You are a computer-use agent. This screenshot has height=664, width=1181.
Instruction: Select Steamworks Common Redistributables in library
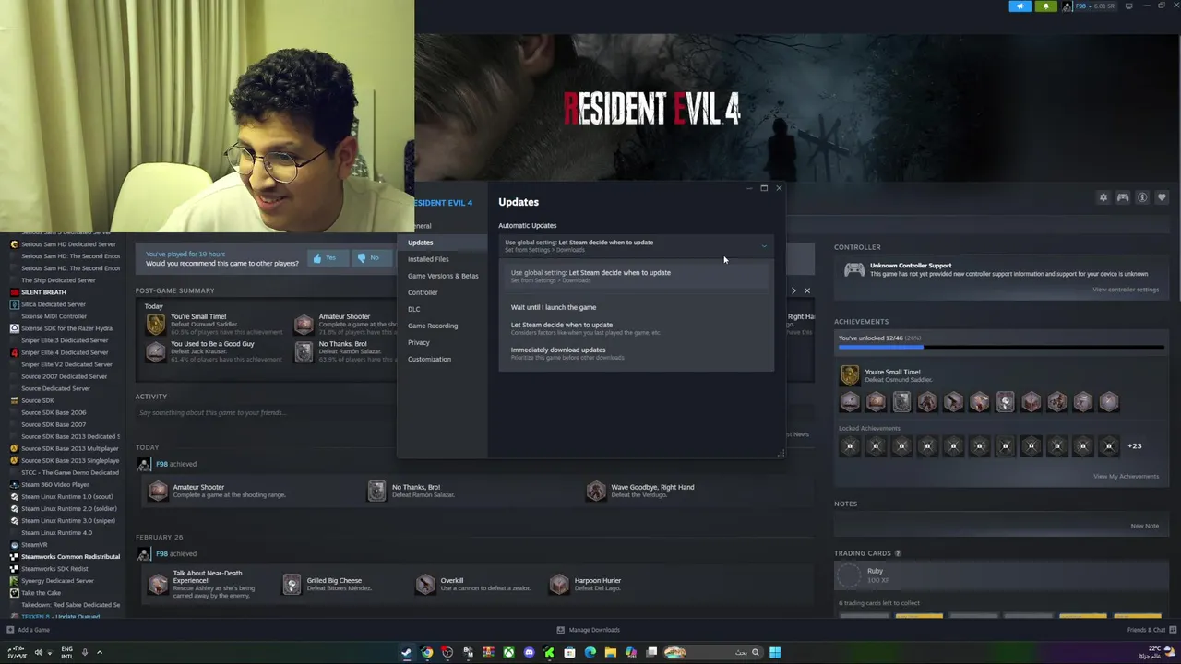70,557
